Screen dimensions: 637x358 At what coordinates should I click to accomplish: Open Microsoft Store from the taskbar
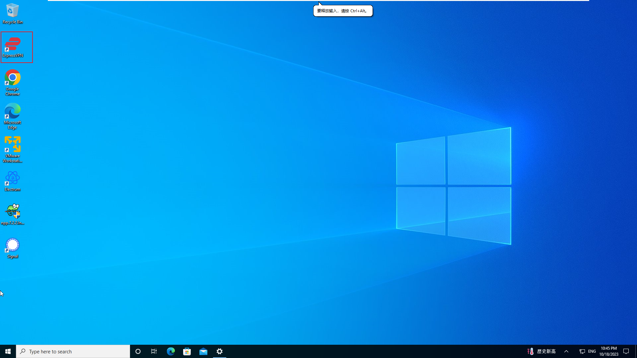click(x=187, y=351)
